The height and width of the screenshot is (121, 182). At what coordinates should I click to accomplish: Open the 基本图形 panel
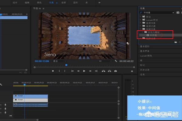click(x=145, y=47)
